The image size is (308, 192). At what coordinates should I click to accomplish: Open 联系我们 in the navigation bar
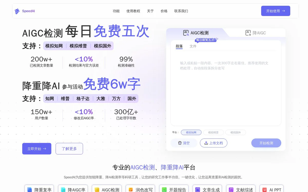pos(181,11)
